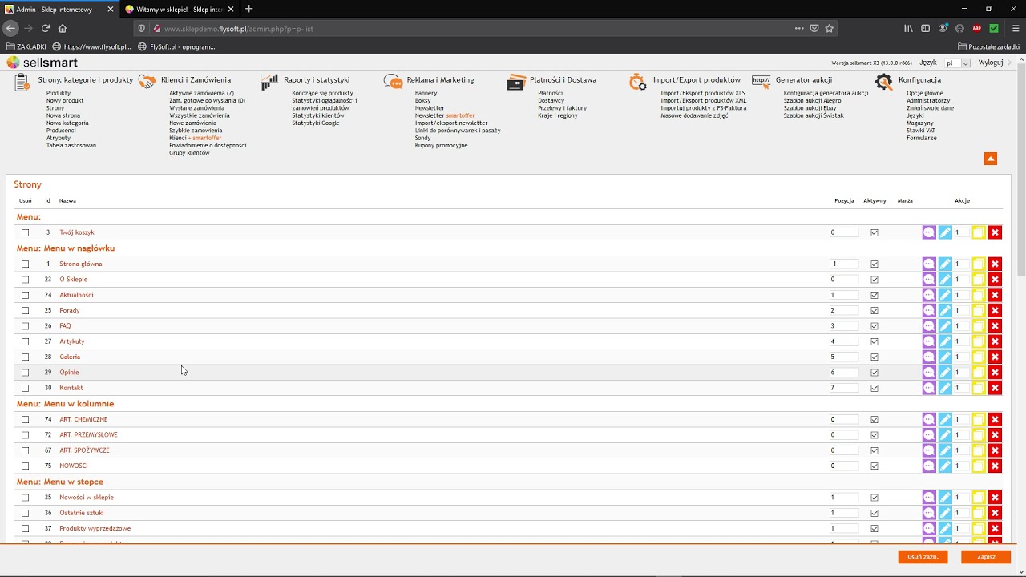Click the pencil edit icon for FAQ
1026x577 pixels.
pyautogui.click(x=945, y=326)
